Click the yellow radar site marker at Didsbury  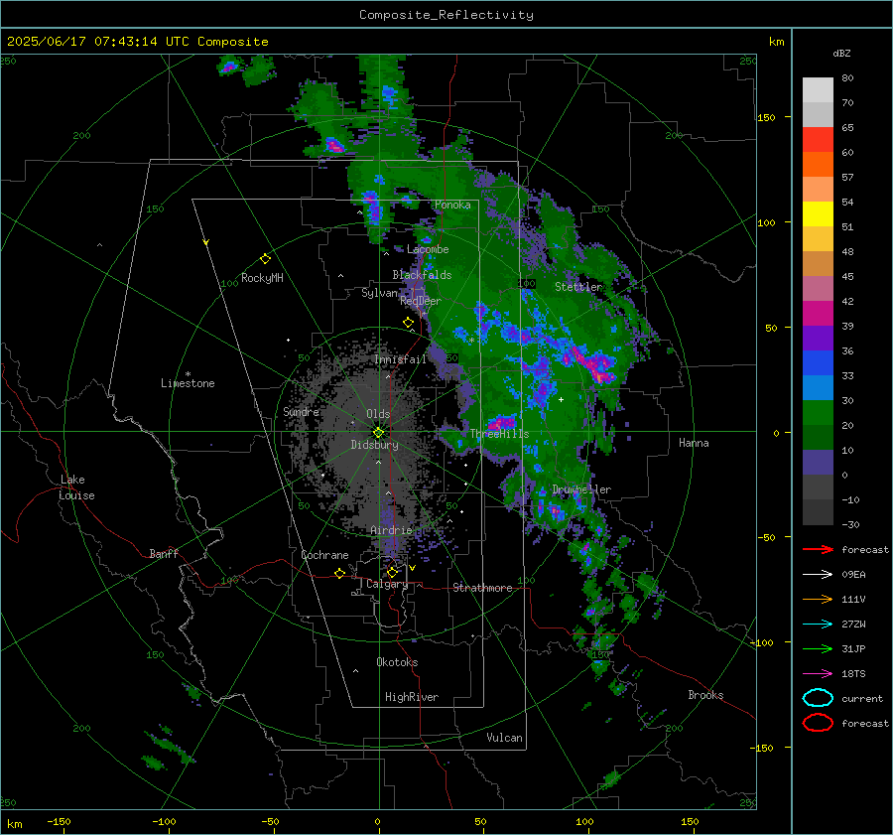pyautogui.click(x=379, y=433)
